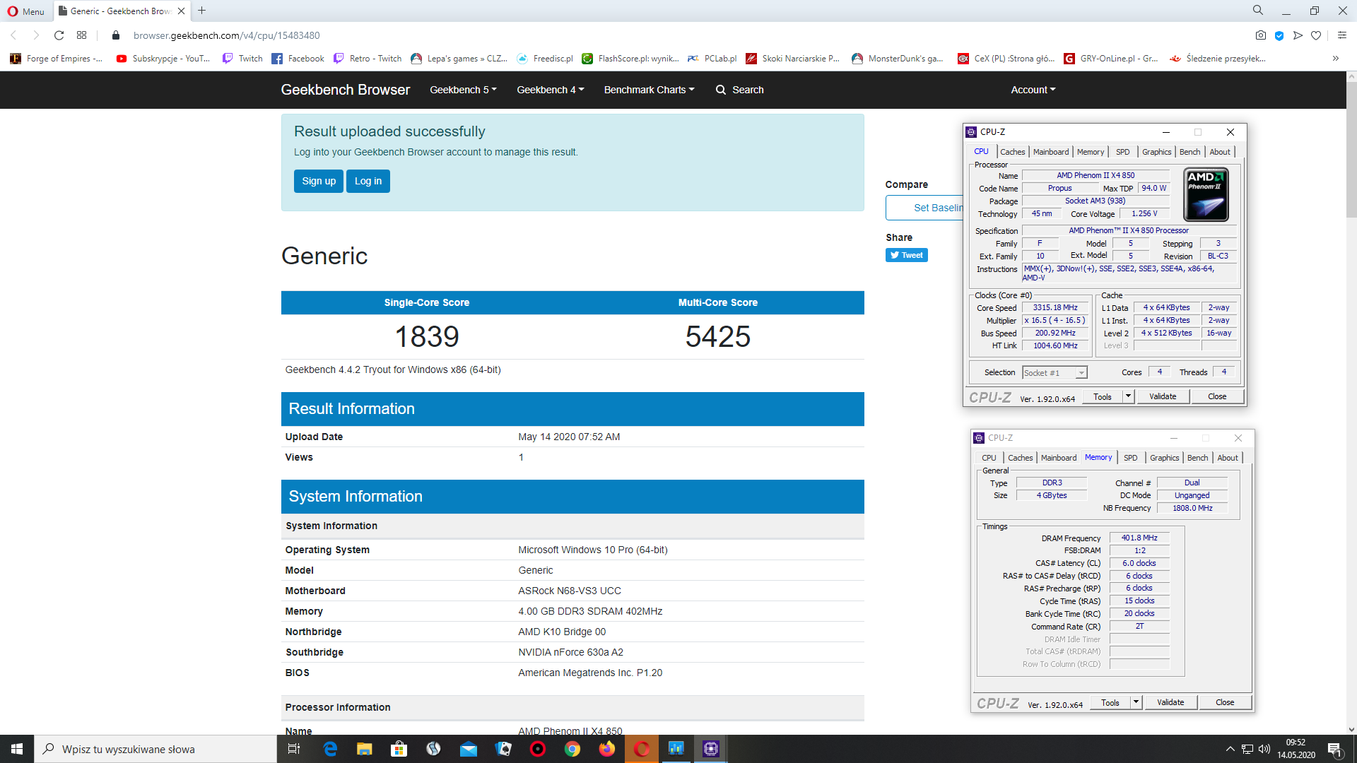Open the Opera Menu button
The height and width of the screenshot is (763, 1357).
coord(25,11)
